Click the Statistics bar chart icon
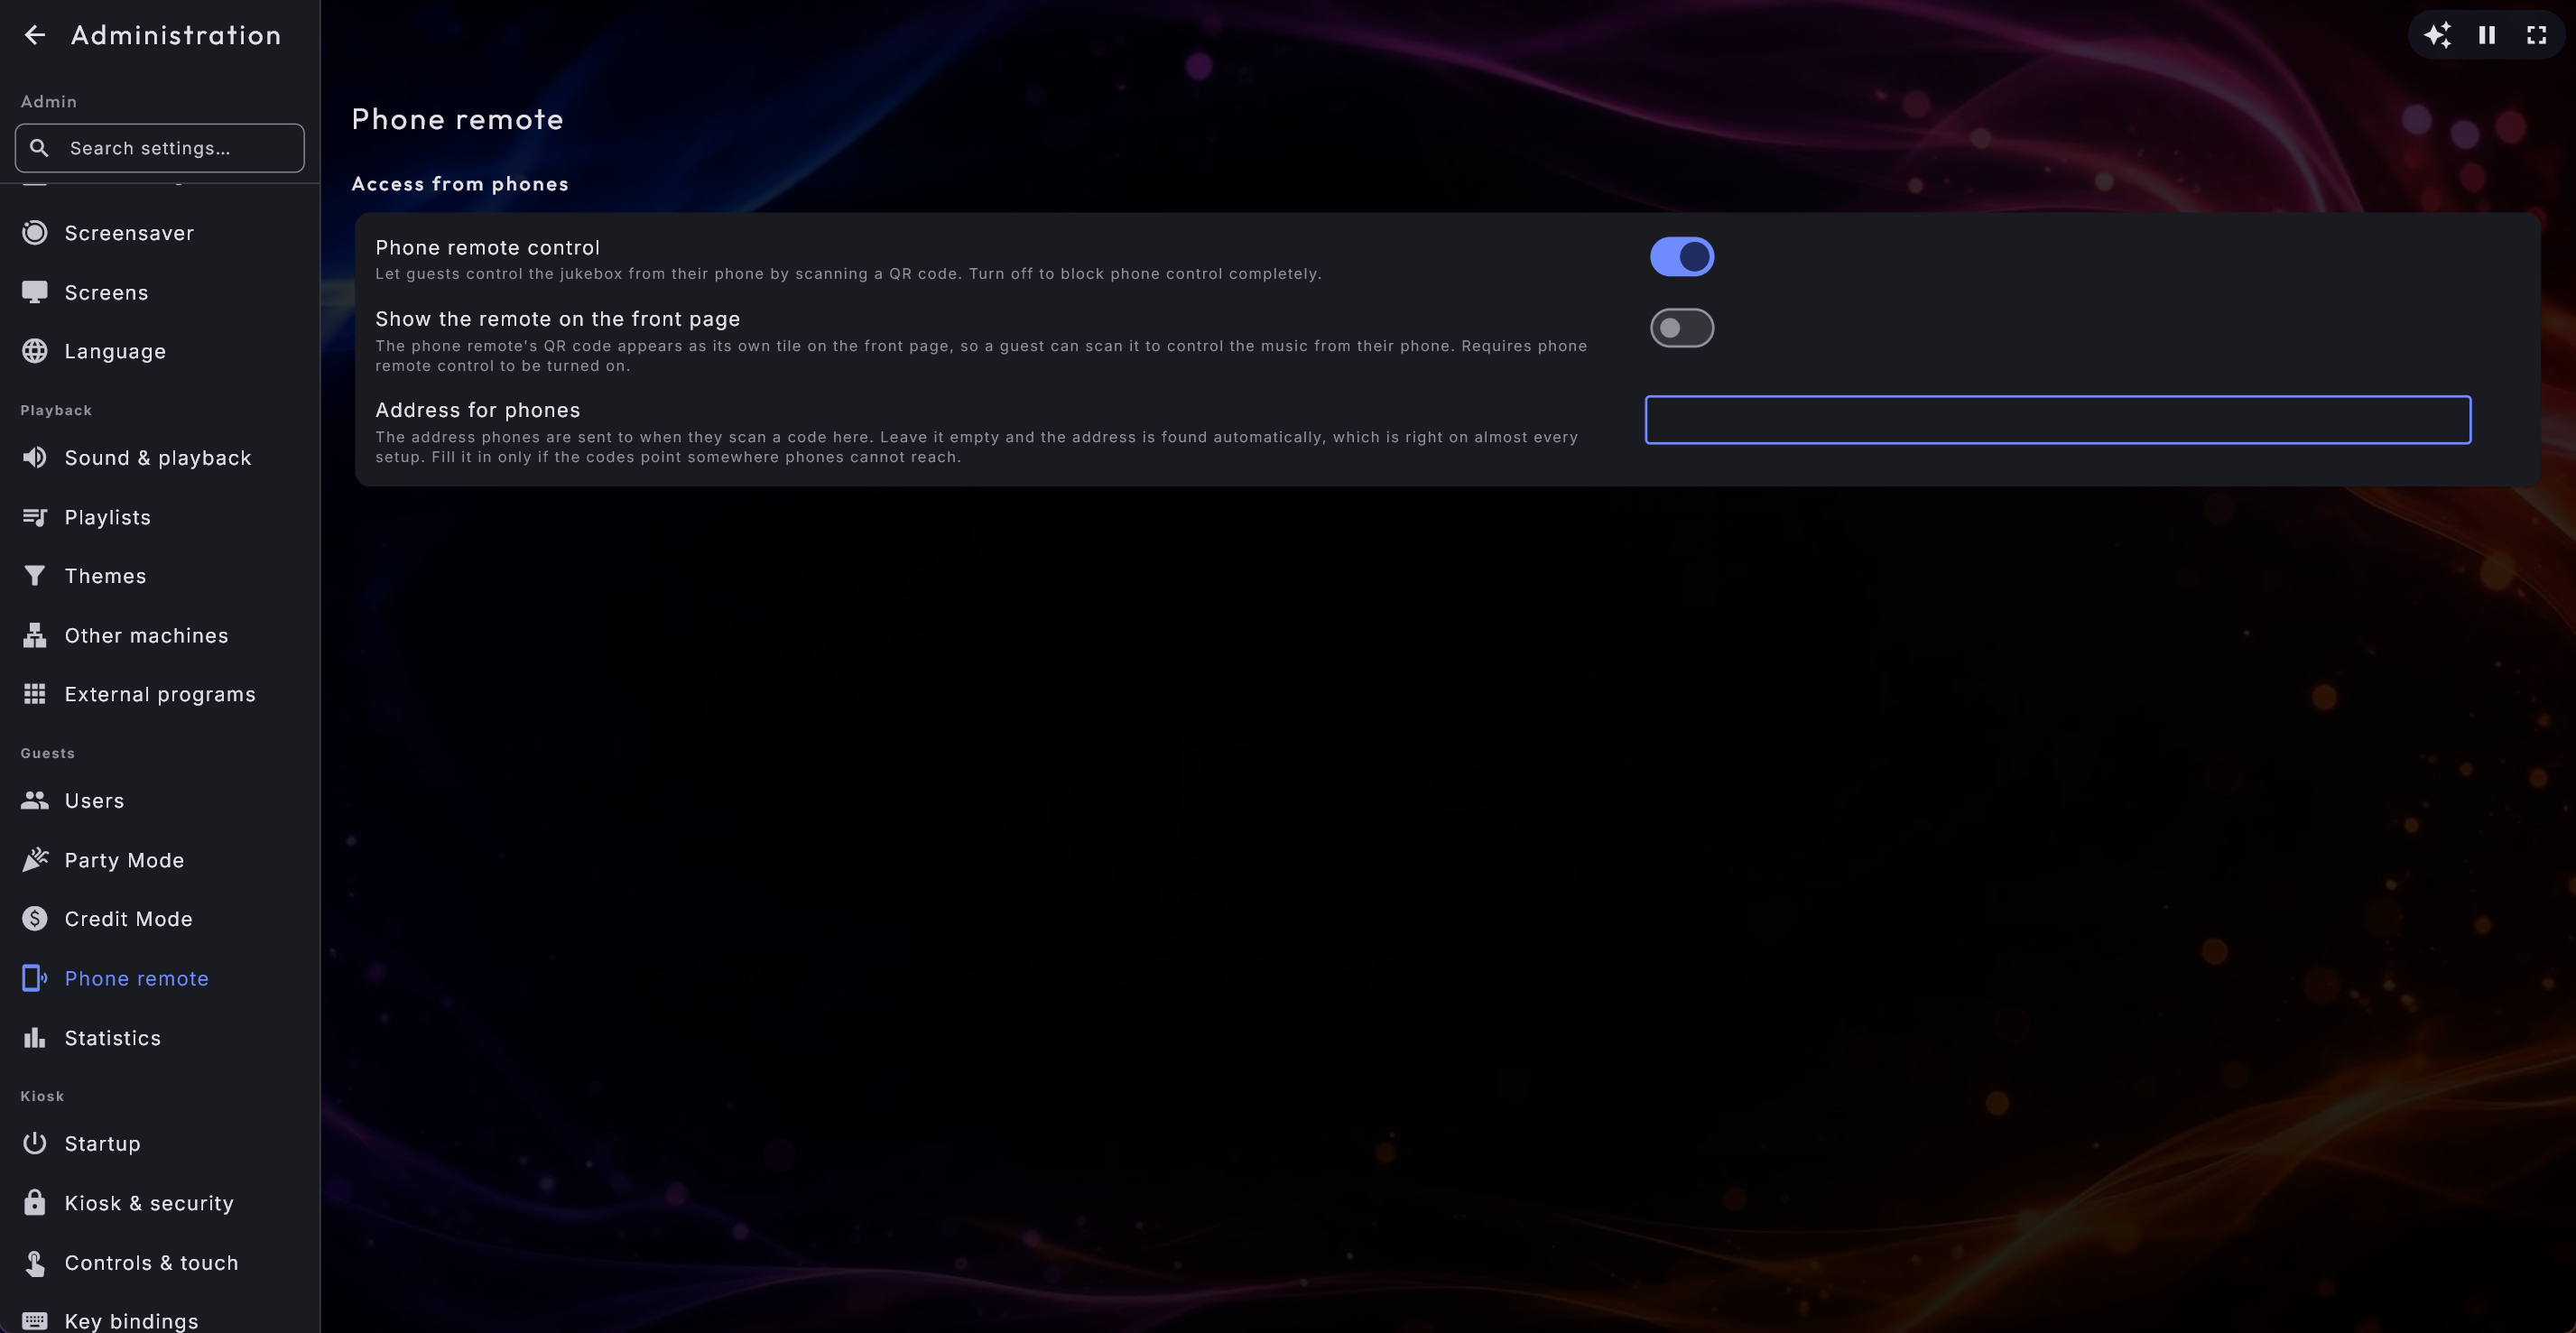This screenshot has width=2576, height=1333. pos(35,1038)
